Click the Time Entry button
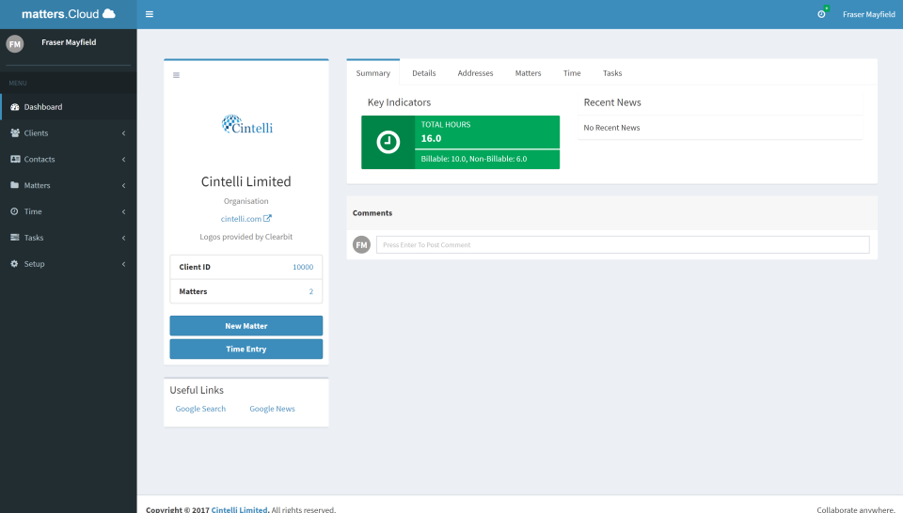The height and width of the screenshot is (513, 903). (246, 349)
